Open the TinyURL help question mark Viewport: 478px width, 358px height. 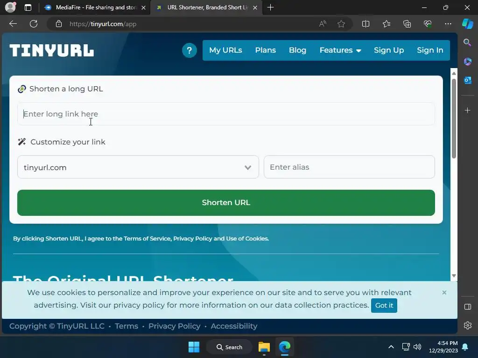pyautogui.click(x=190, y=50)
